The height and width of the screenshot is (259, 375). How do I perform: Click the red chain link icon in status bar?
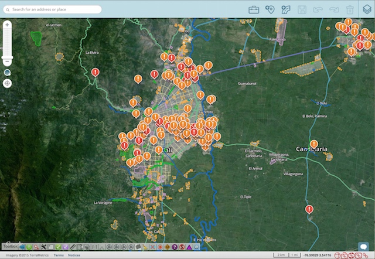(365, 255)
